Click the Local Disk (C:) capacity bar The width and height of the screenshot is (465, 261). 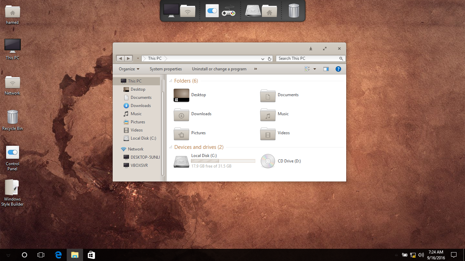click(223, 161)
